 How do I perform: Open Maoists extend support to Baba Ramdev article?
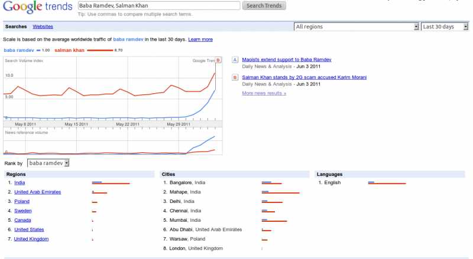(x=282, y=60)
